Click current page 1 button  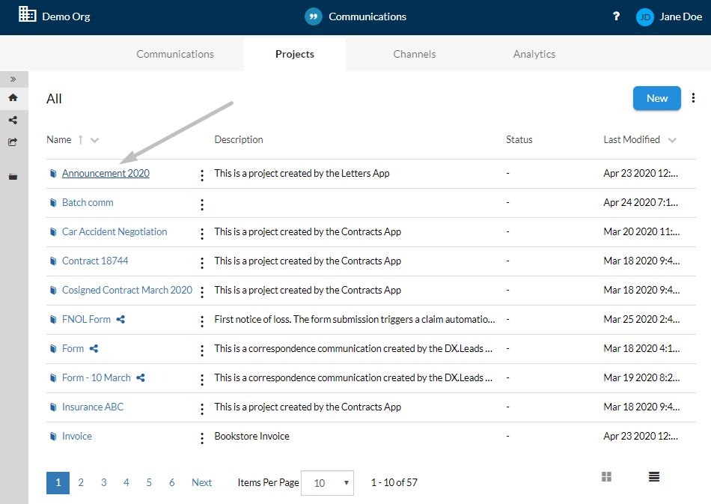point(58,483)
